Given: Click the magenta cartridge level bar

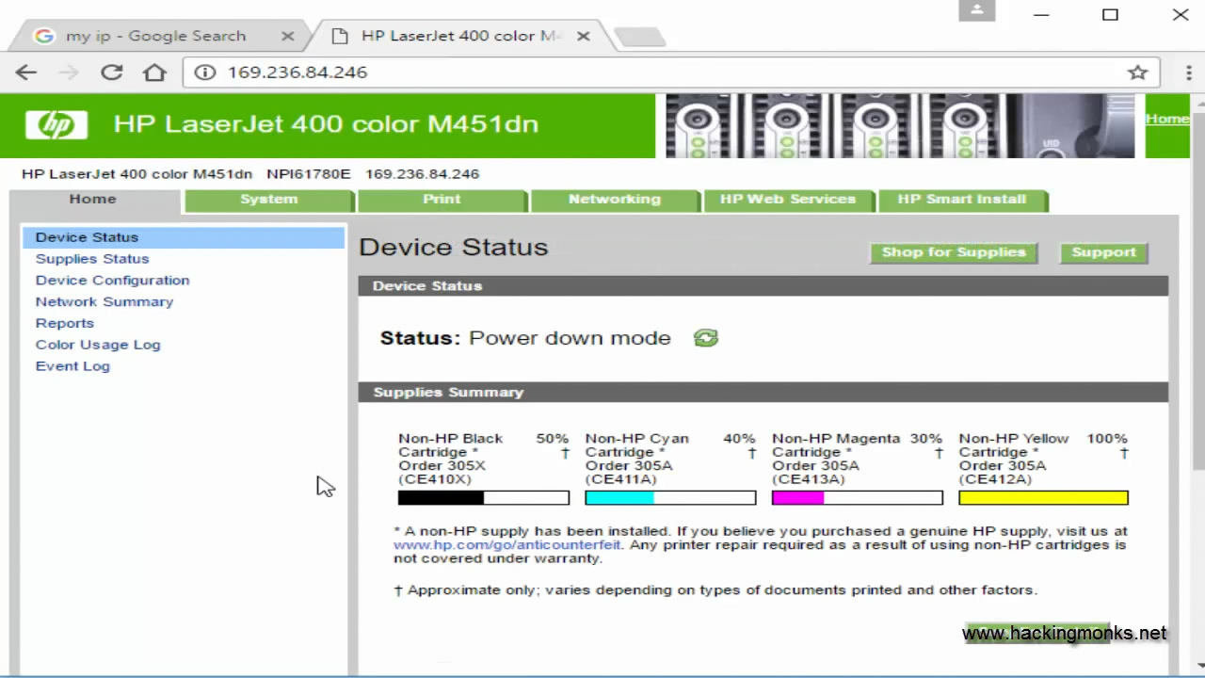Looking at the screenshot, I should pyautogui.click(x=858, y=498).
